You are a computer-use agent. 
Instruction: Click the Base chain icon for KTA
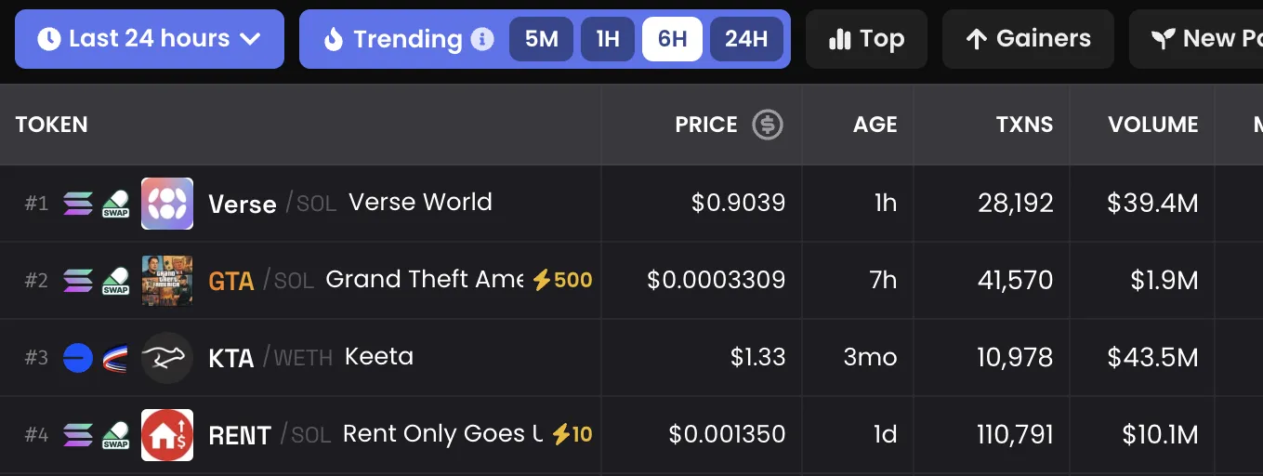pos(78,358)
